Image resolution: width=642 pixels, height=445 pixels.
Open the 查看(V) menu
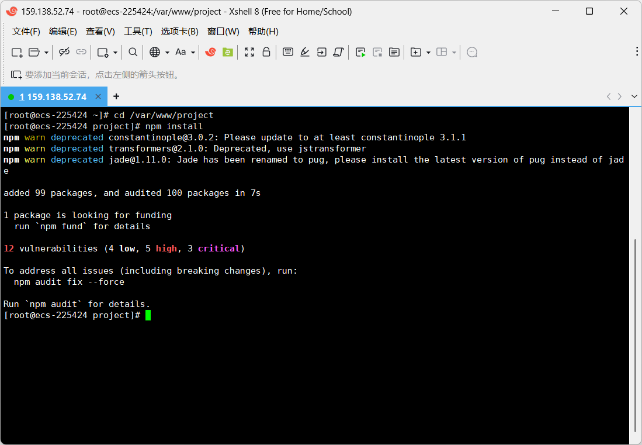pos(100,32)
